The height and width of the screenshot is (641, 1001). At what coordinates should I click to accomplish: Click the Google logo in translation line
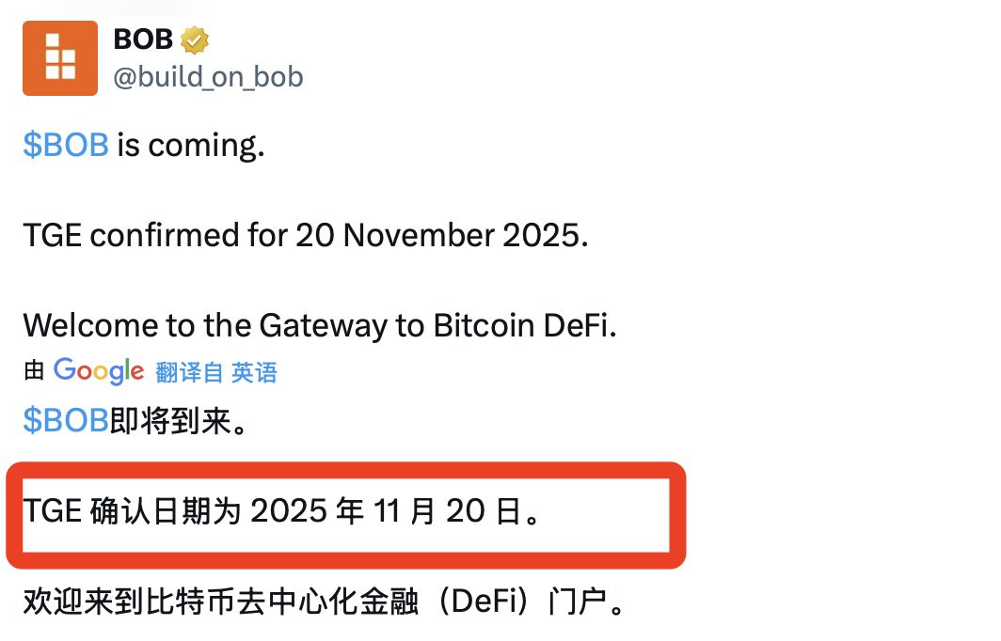pos(98,371)
